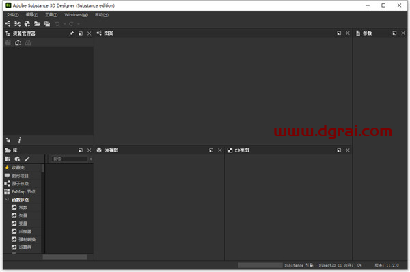The width and height of the screenshot is (410, 272).
Task: Click the status bar progress bar
Action: tap(260, 265)
